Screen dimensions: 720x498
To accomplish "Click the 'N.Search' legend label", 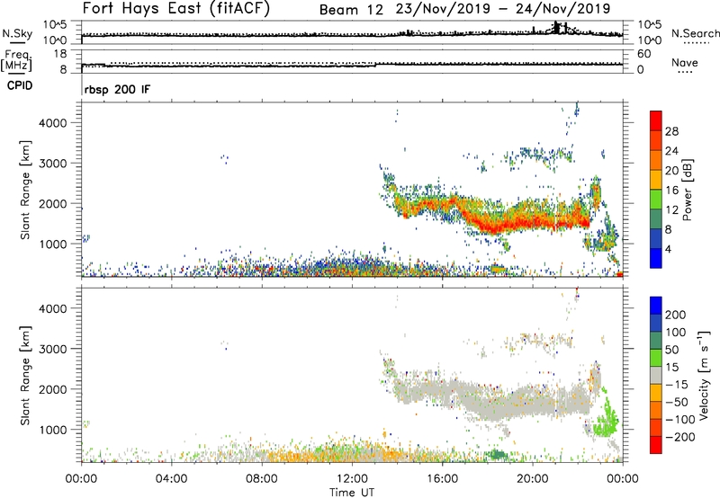I will (695, 33).
